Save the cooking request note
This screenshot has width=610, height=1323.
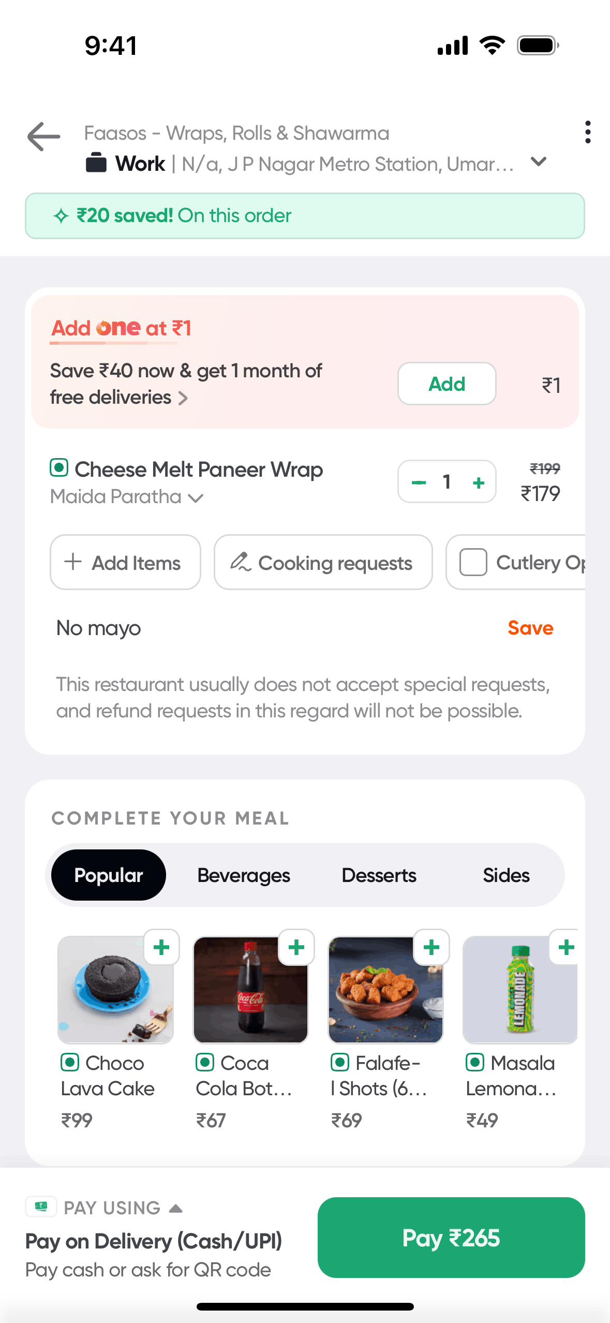[x=530, y=628]
